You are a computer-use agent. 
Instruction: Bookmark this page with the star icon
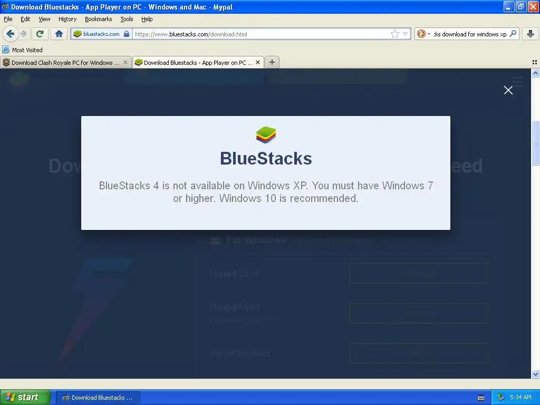tap(394, 34)
